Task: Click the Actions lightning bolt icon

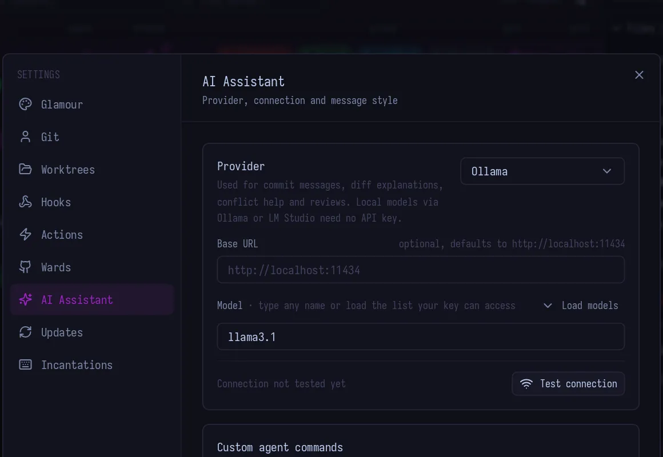Action: point(25,234)
